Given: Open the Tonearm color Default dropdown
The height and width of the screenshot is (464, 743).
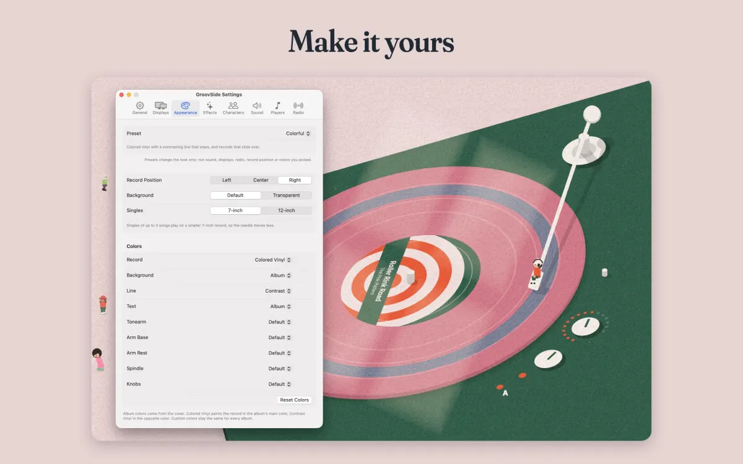Looking at the screenshot, I should click(280, 322).
